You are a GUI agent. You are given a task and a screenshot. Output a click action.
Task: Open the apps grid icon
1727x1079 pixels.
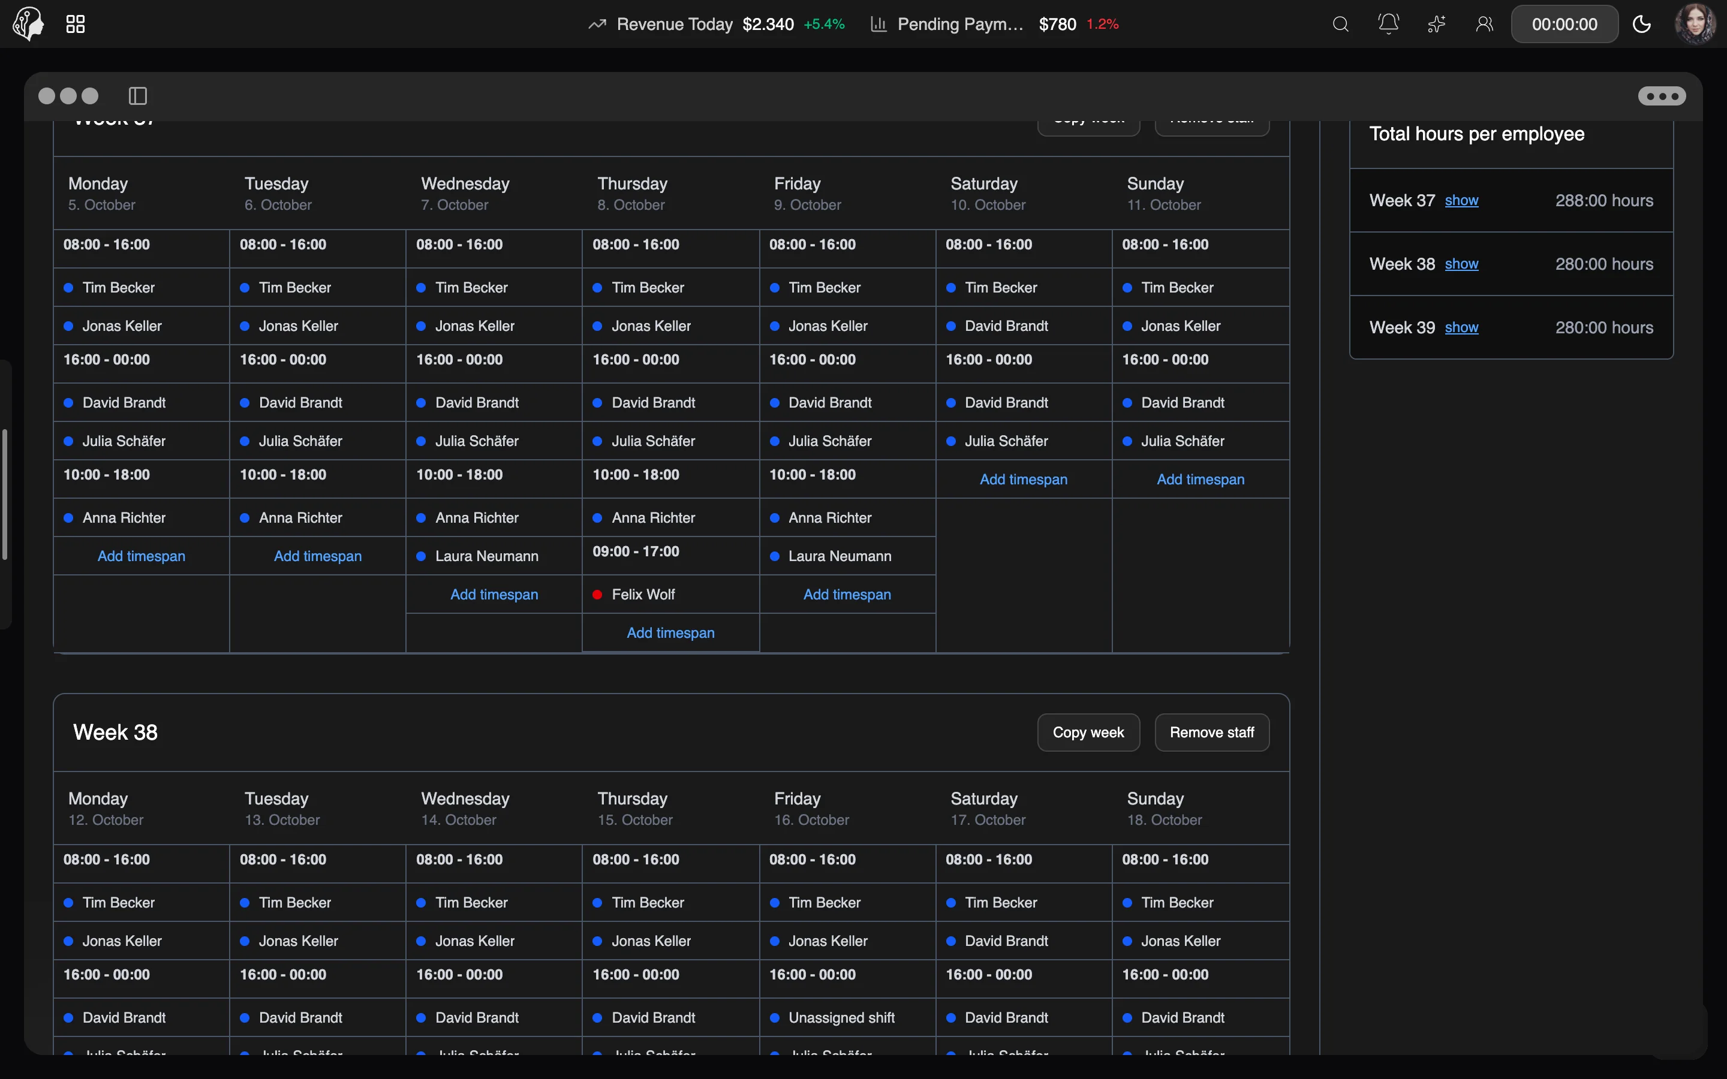tap(76, 24)
